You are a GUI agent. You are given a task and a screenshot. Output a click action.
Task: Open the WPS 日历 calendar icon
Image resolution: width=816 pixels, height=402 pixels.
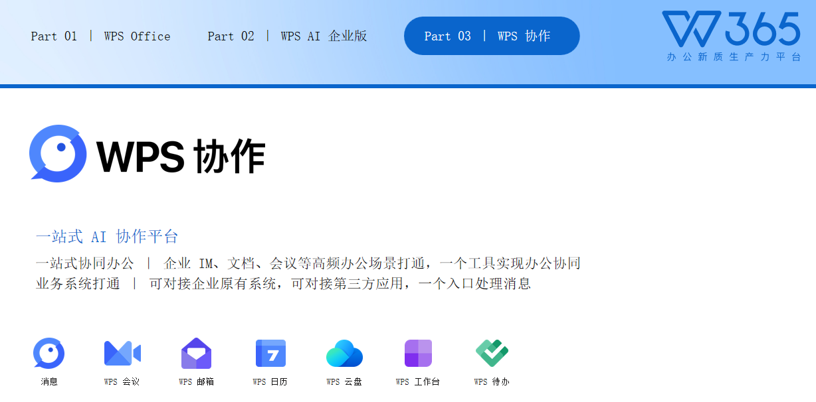270,354
